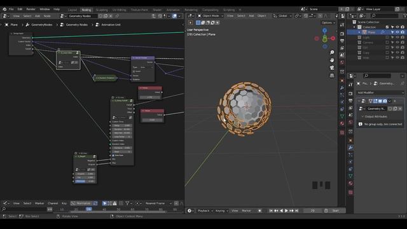
Task: Toggle the Light collection checkbox
Action: 387,38
